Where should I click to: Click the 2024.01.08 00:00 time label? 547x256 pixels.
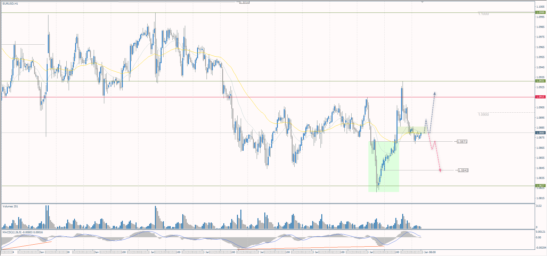click(x=56, y=252)
